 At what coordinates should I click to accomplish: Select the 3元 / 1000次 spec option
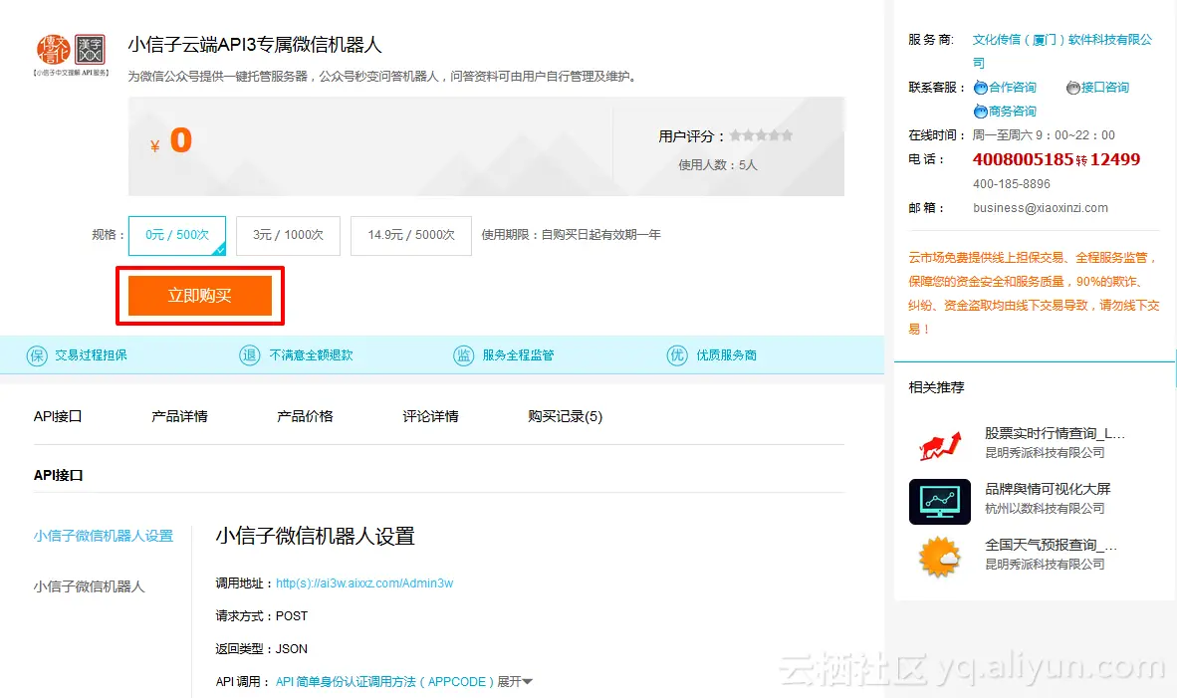(x=288, y=235)
